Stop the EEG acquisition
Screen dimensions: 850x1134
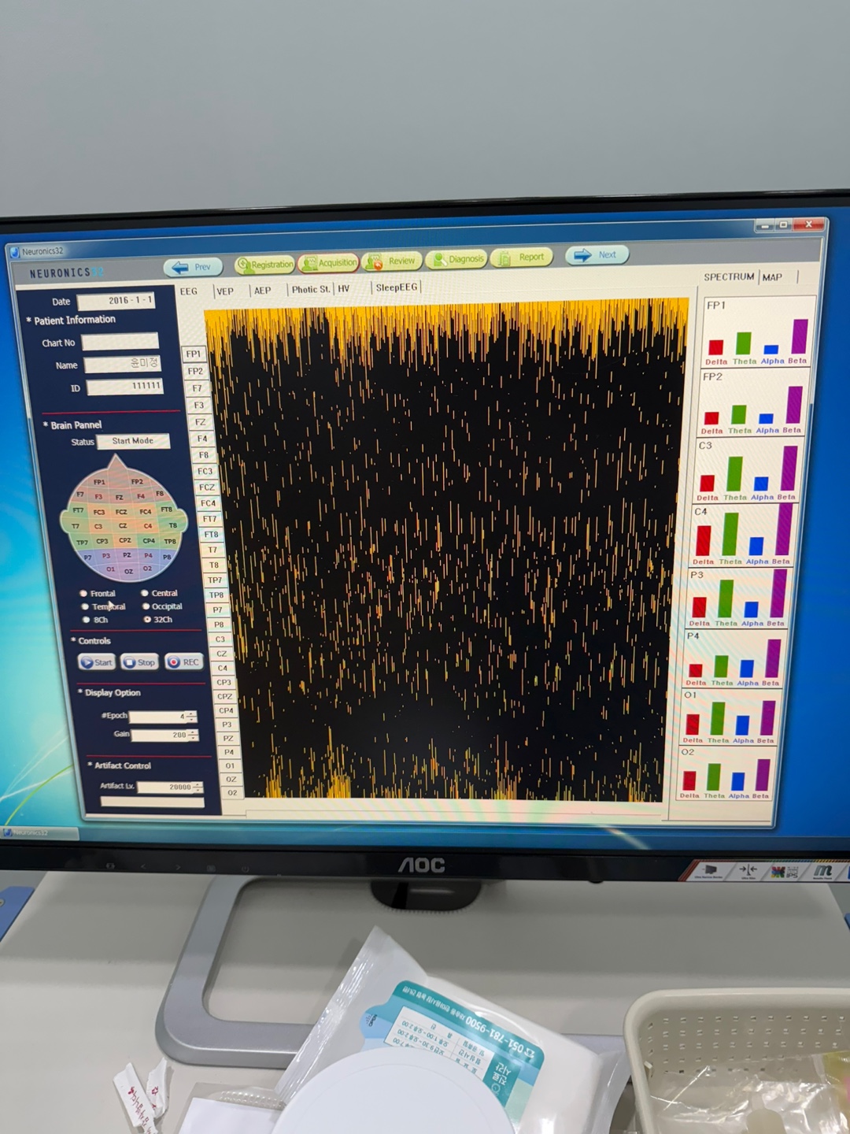(139, 662)
